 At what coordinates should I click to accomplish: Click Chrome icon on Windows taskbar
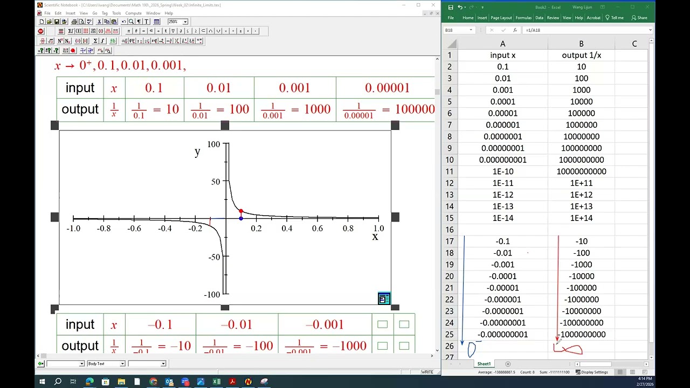pos(153,382)
